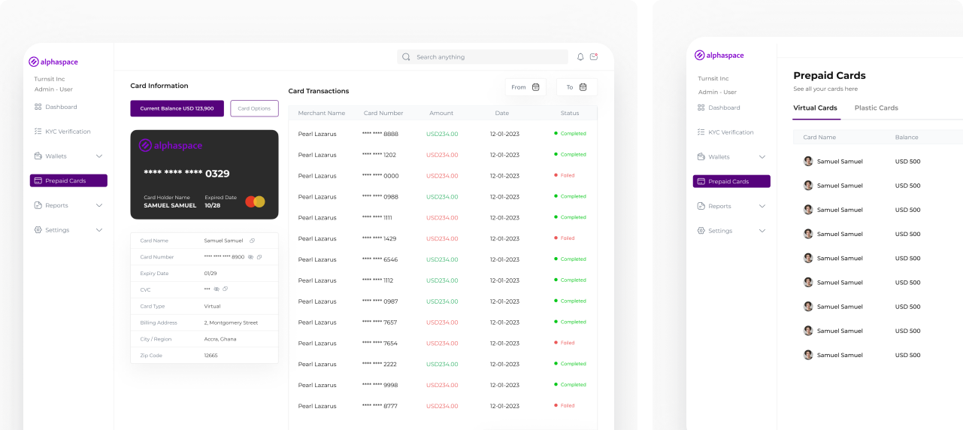Click billing address 2, Montgomery Street

point(231,322)
